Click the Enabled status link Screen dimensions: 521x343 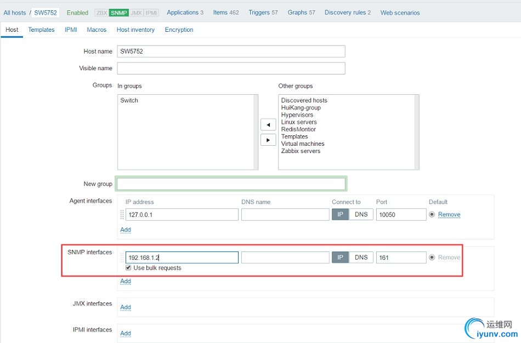77,13
